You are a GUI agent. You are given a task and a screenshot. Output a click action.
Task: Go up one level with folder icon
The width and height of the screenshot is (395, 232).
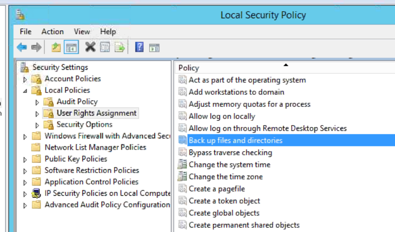click(56, 47)
